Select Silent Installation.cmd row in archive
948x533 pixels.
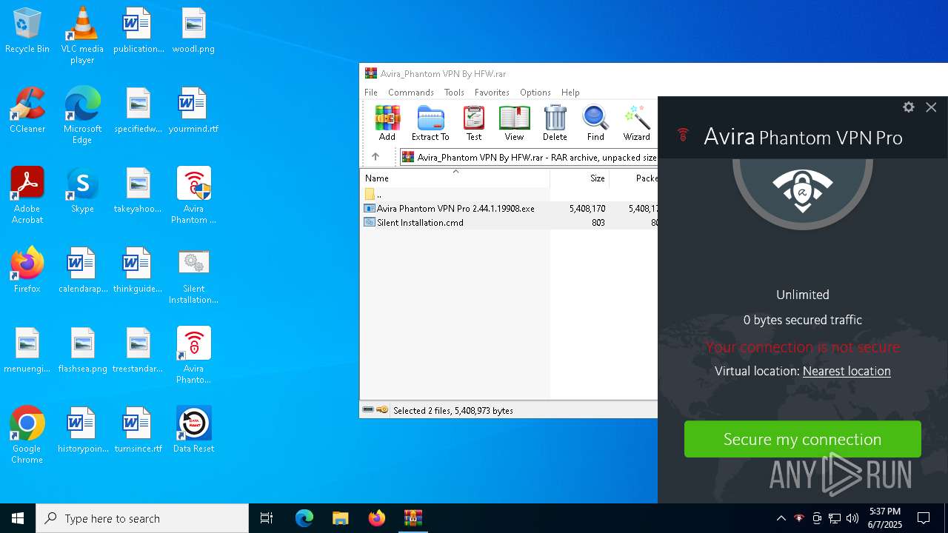point(509,223)
